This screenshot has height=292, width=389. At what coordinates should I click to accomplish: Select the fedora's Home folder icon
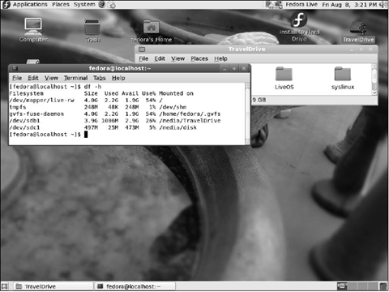[x=152, y=32]
